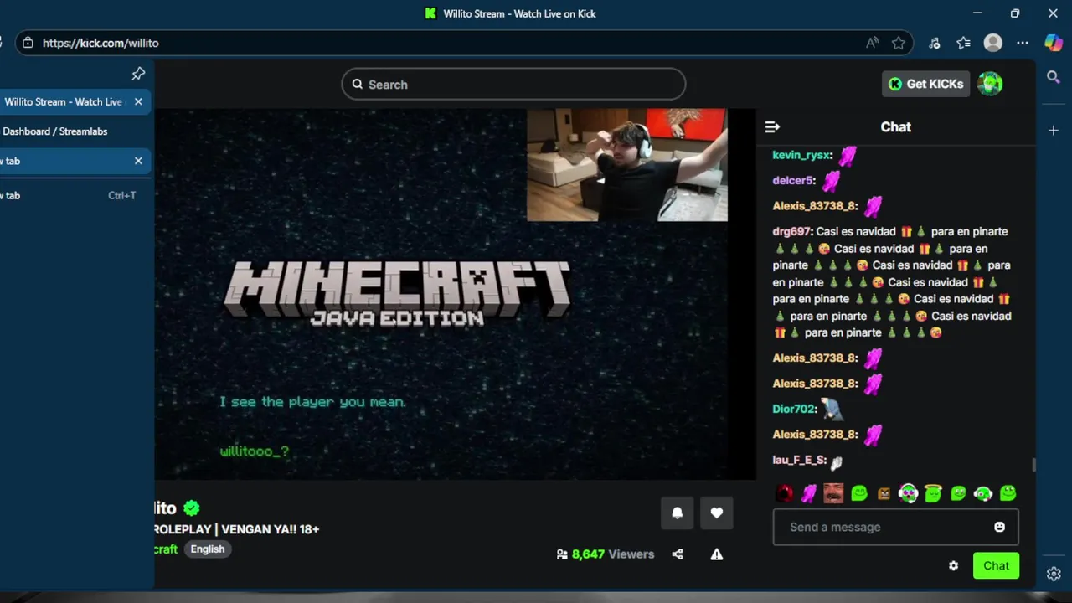Click the streamer webcam overlay

627,165
